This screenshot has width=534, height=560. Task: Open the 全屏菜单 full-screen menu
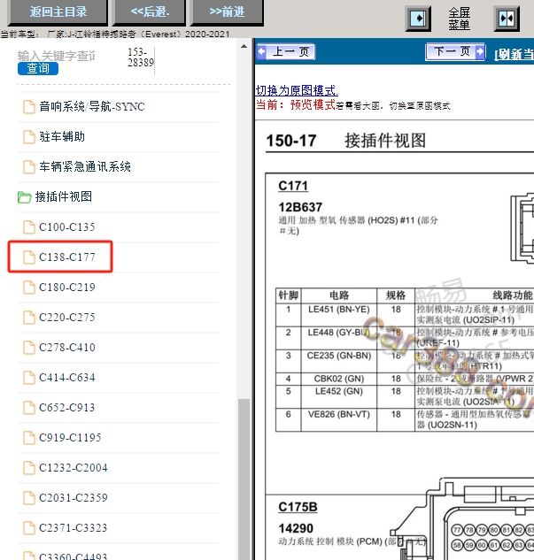(460, 19)
